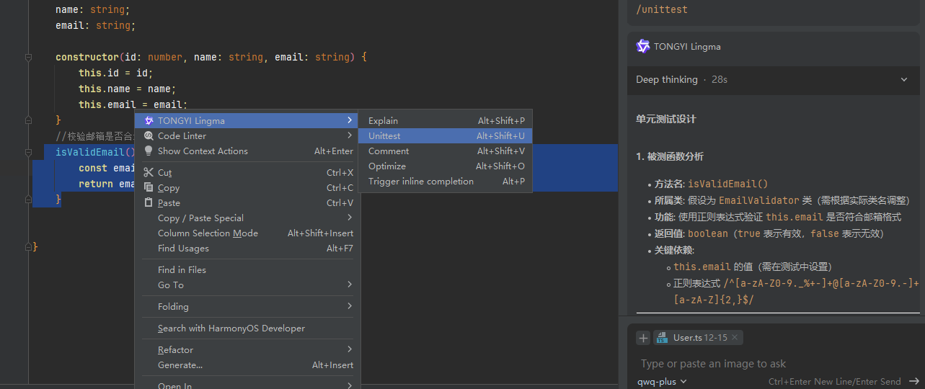This screenshot has height=389, width=925.
Task: Click the plus icon to add context
Action: 643,338
